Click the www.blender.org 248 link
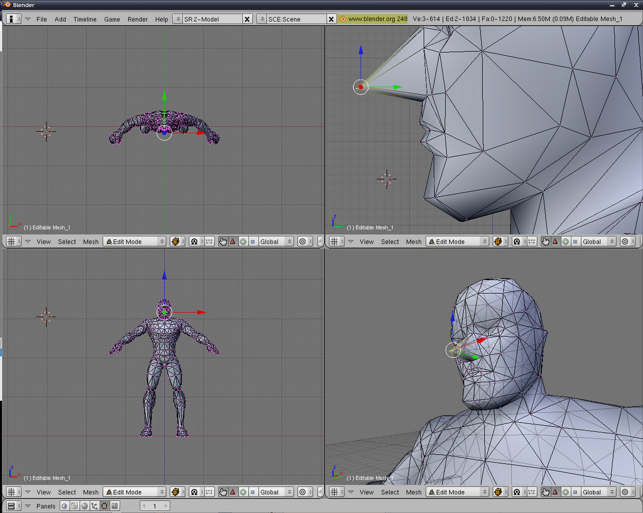 373,19
